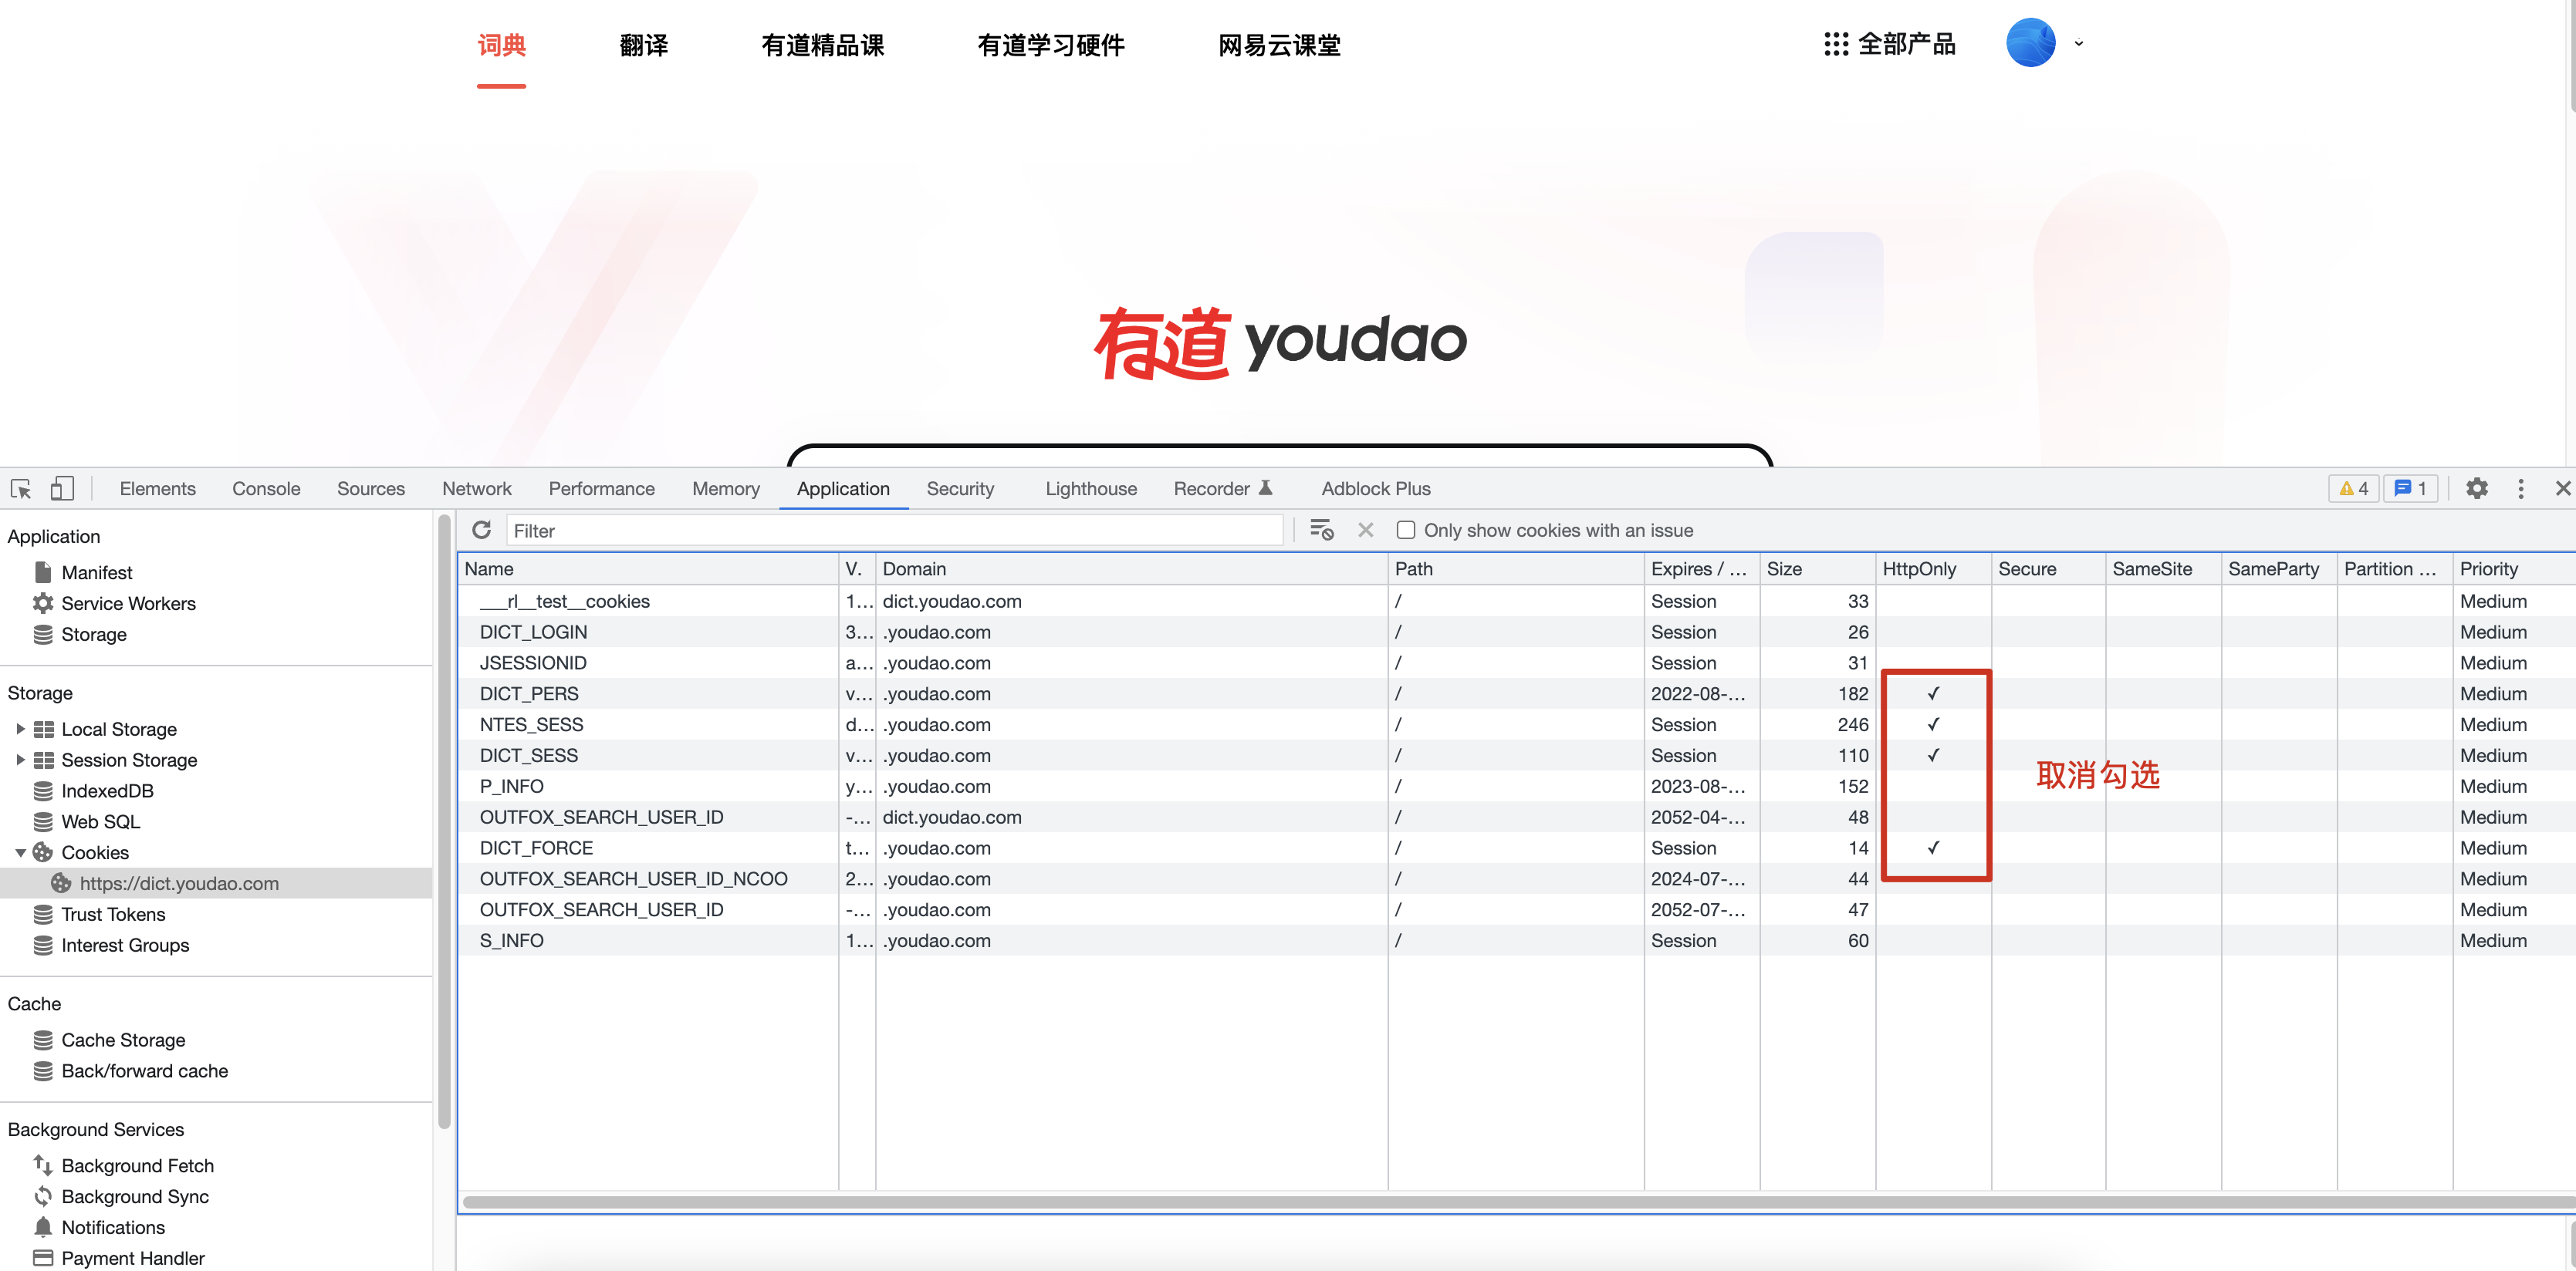Open the DevTools three-dot menu

[2520, 489]
